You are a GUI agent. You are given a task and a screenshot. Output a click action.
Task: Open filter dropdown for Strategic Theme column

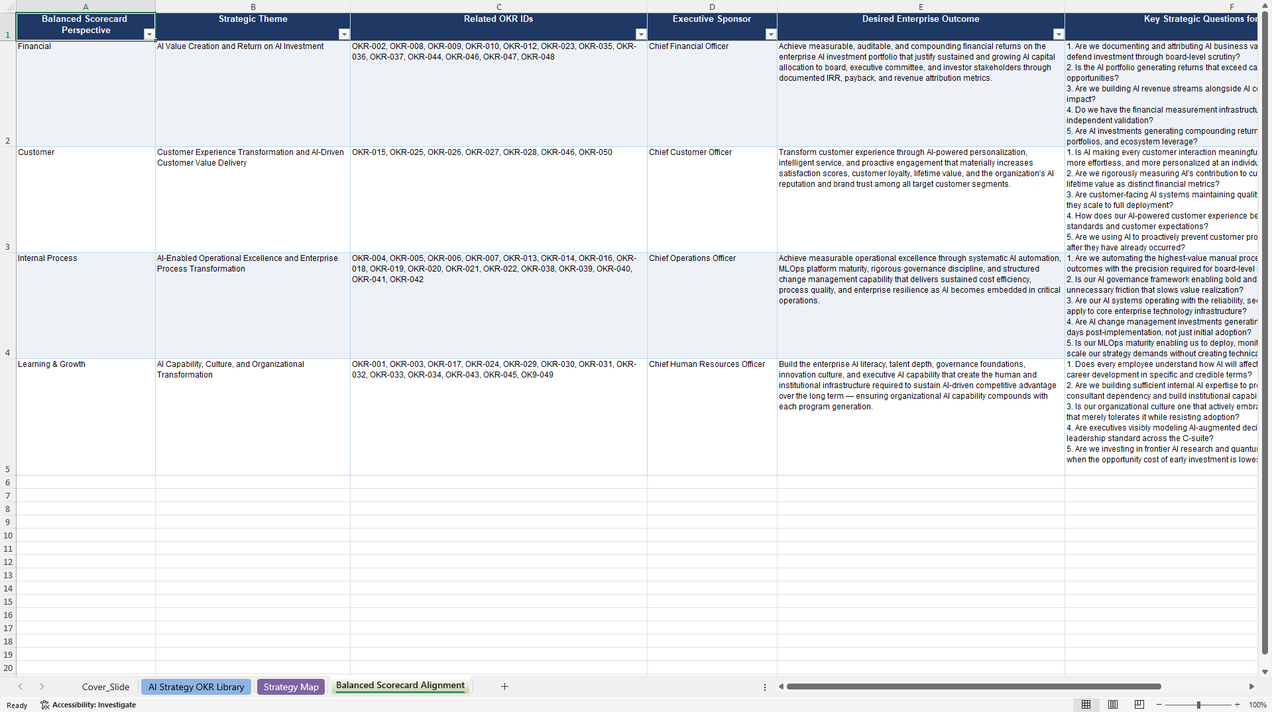343,34
